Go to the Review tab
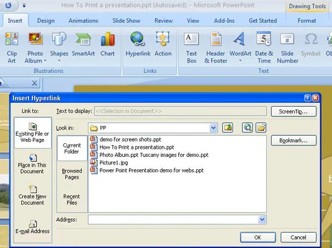Screen dimensions: 332x248 coord(163,20)
